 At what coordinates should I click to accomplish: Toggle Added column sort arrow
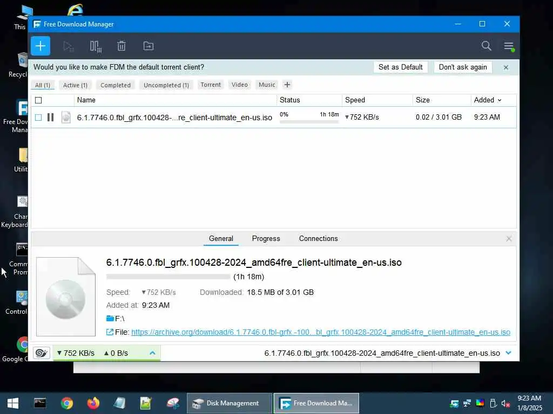click(500, 100)
